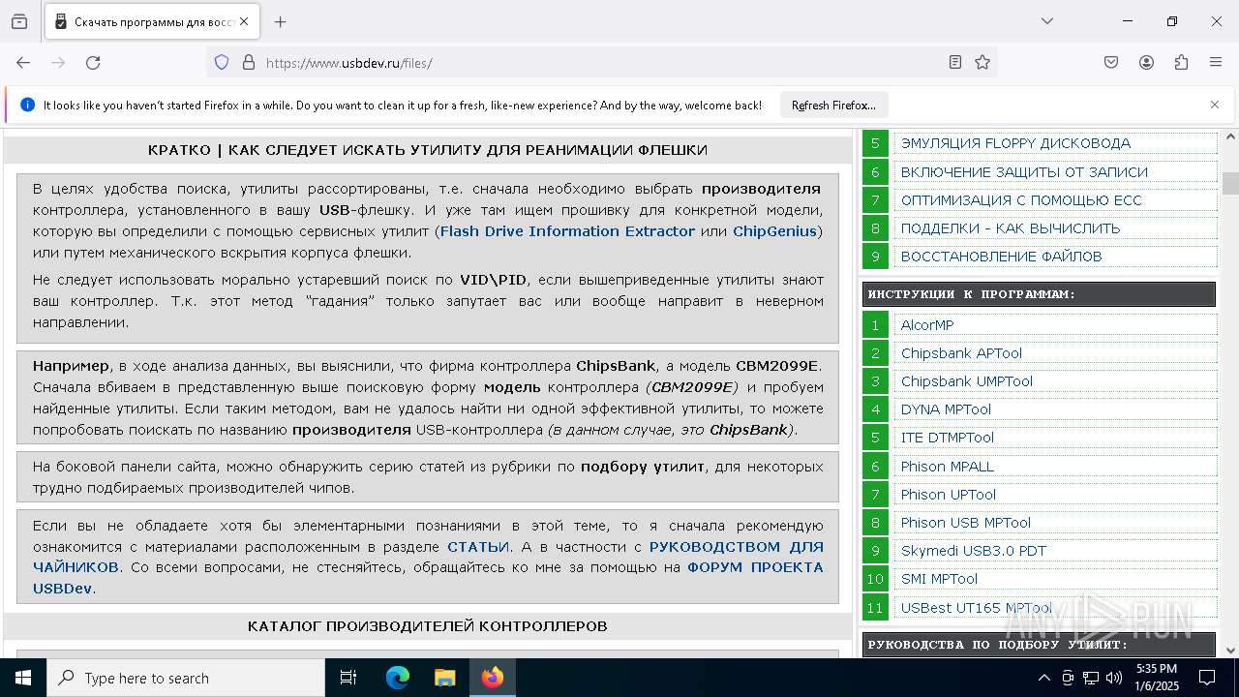This screenshot has height=697, width=1239.
Task: Open РУКОВОДСТВОМ ДЛЯ ЧАЙНИКОВ link
Action: click(428, 557)
